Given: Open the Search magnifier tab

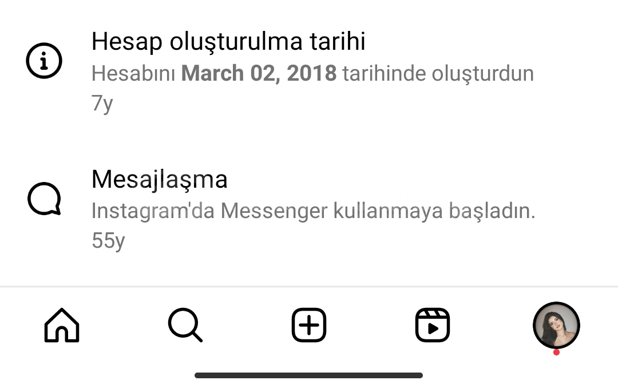Looking at the screenshot, I should 185,325.
